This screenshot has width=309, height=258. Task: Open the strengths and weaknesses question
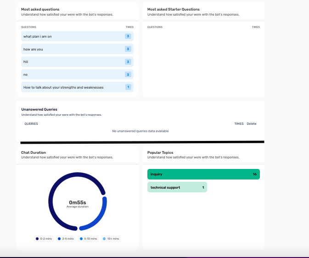point(69,87)
